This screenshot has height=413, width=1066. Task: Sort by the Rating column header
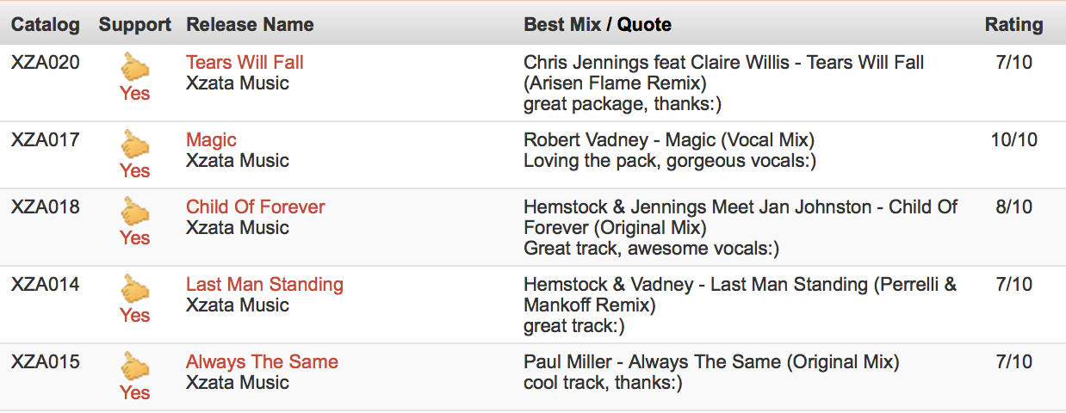pos(1013,25)
